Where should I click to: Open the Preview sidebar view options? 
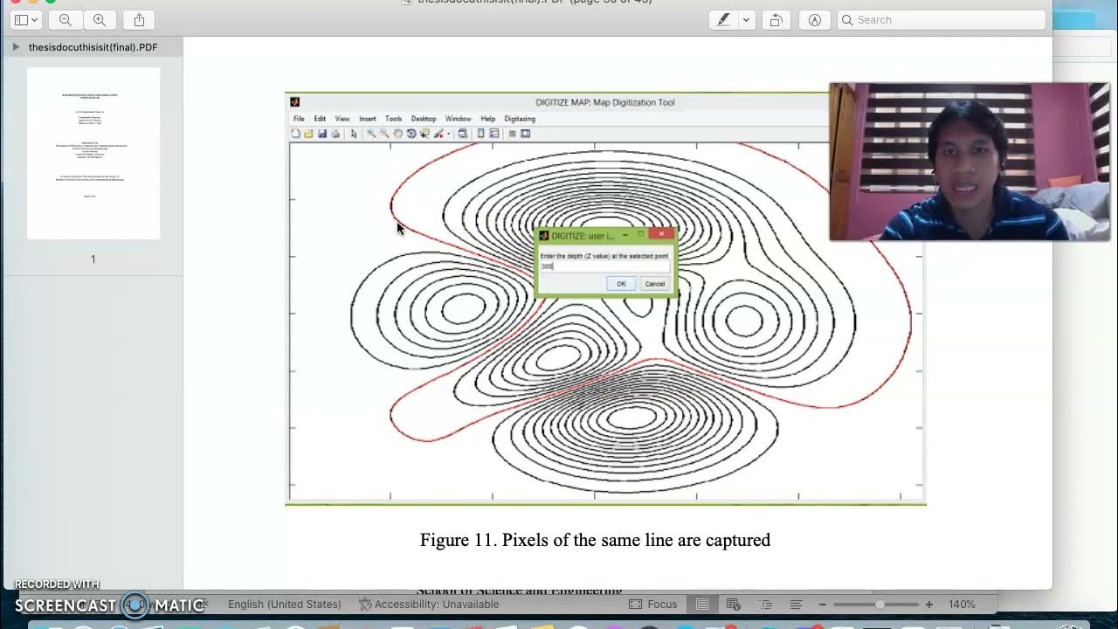[25, 20]
